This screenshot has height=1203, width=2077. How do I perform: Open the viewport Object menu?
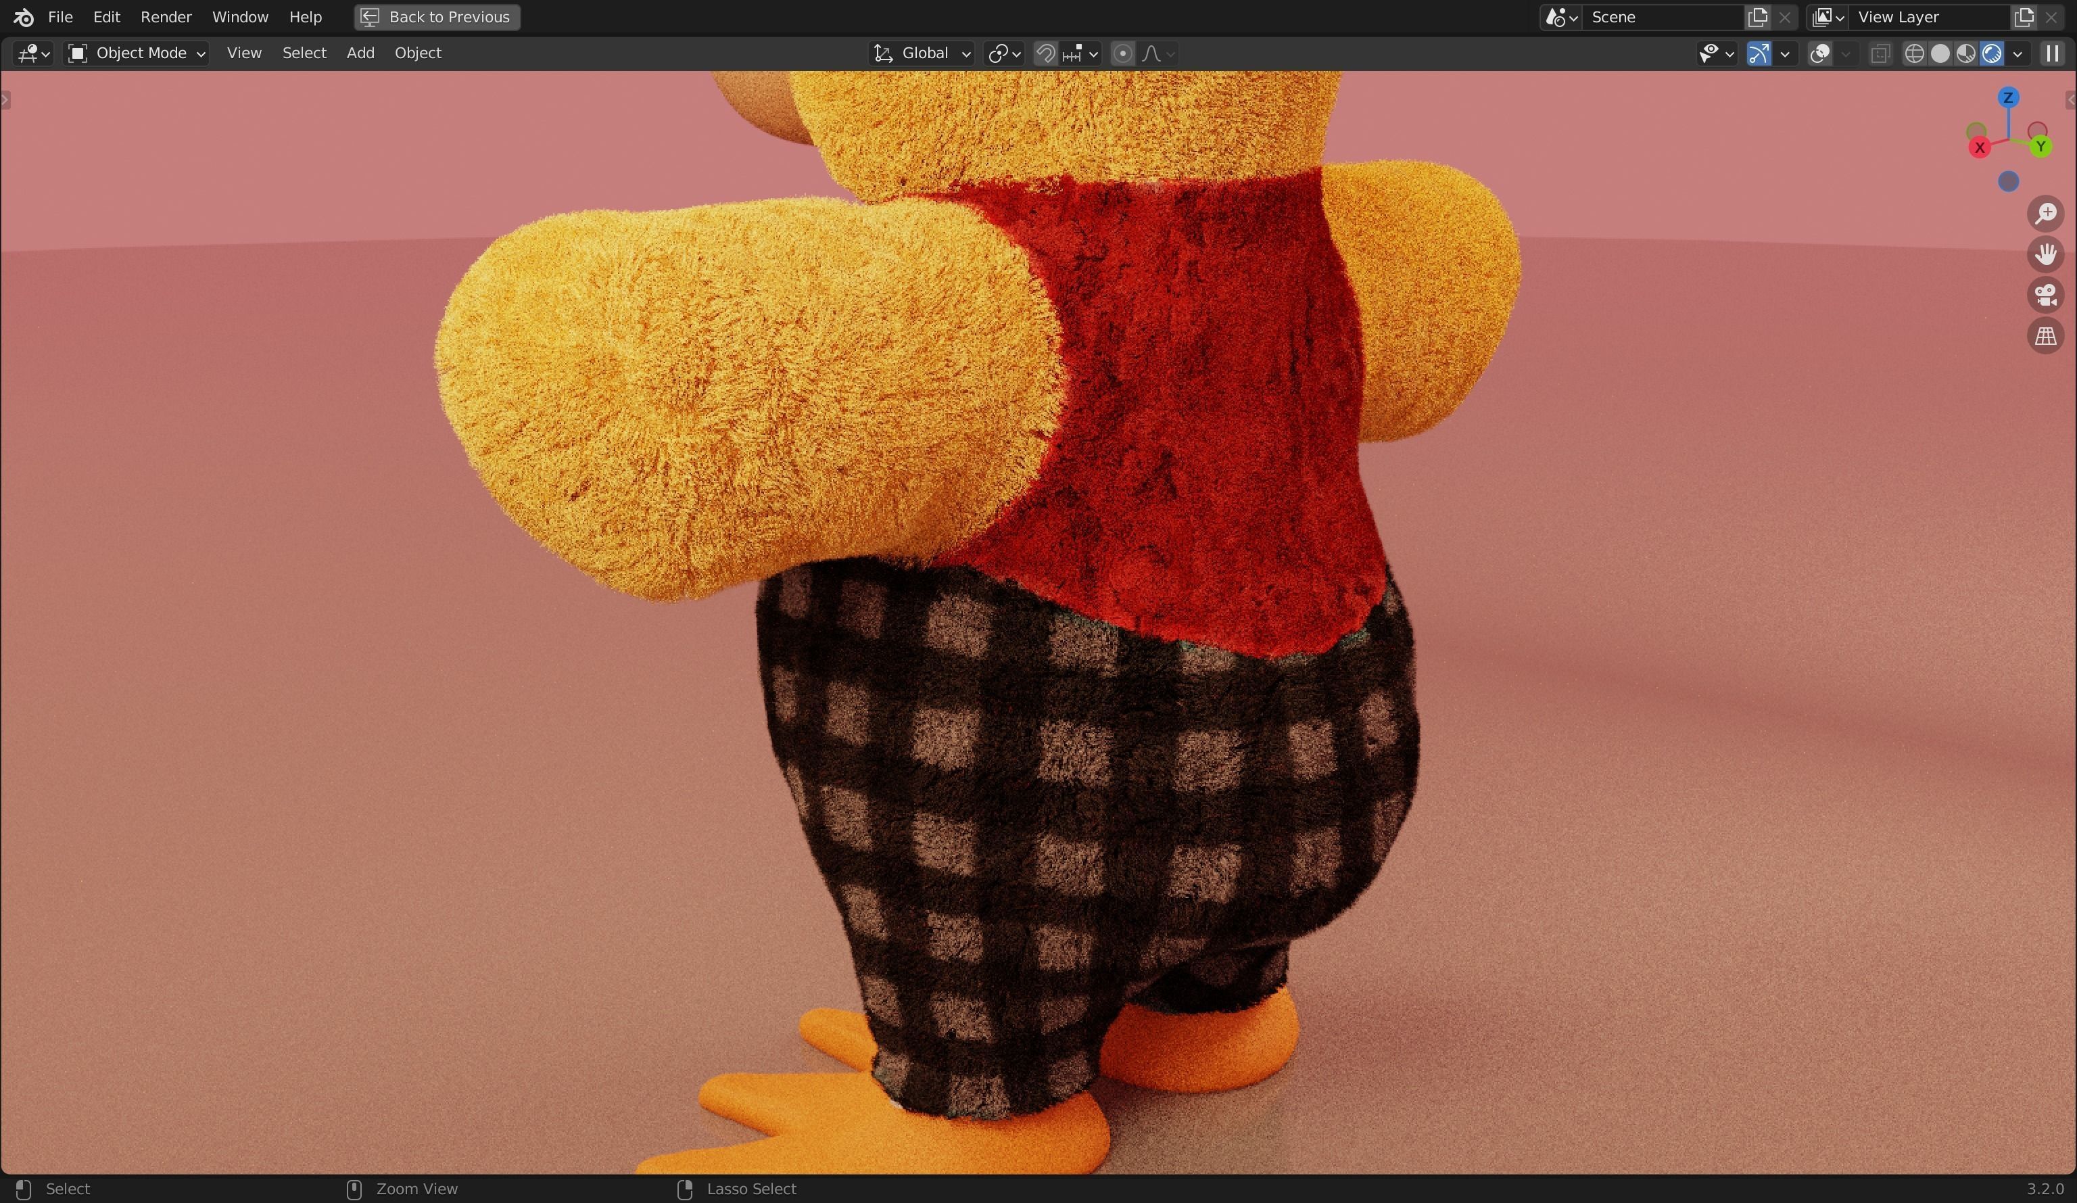click(x=418, y=53)
